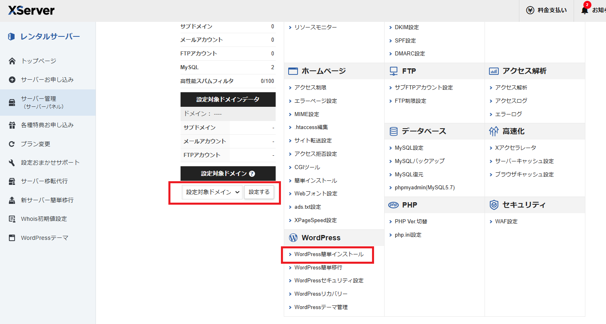This screenshot has width=606, height=324.
Task: Open the FTP制限設定 link
Action: (x=410, y=101)
